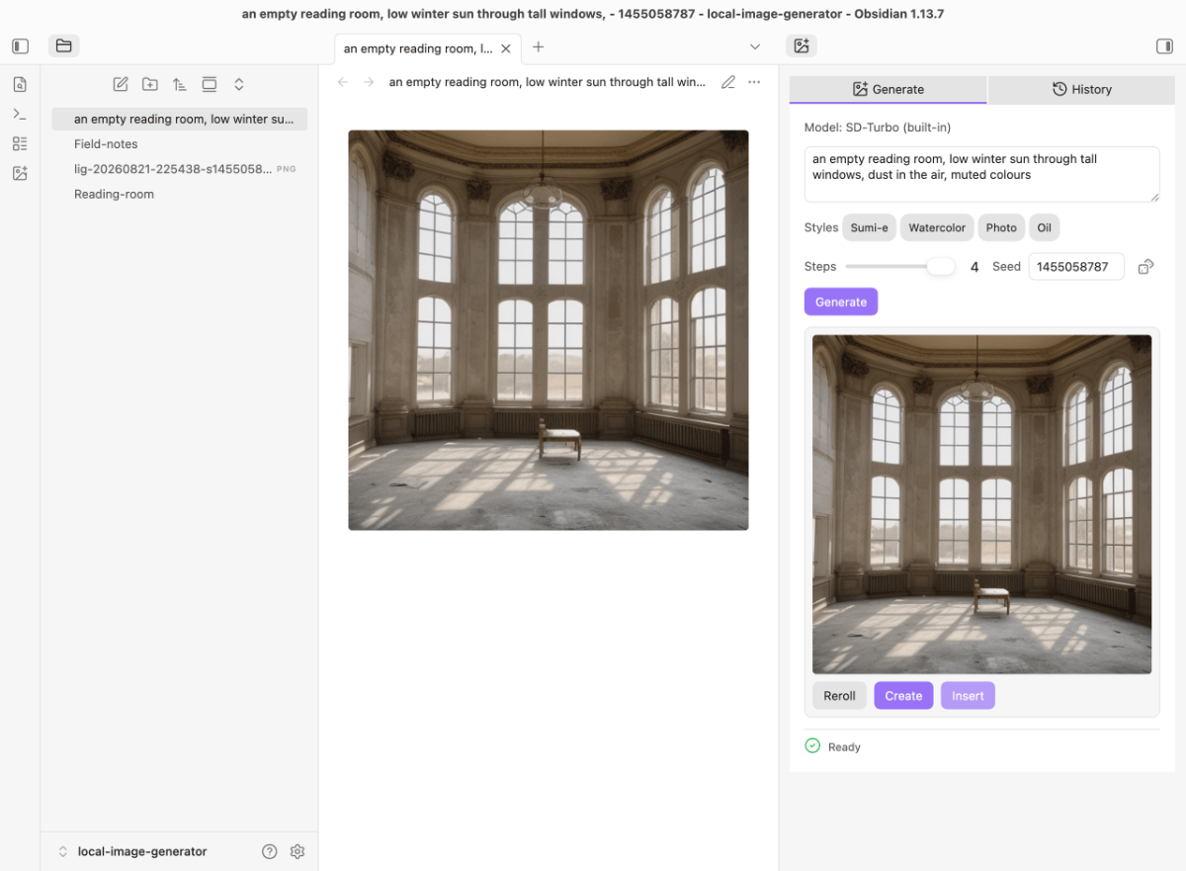Open command palette in left ribbon

click(x=20, y=114)
